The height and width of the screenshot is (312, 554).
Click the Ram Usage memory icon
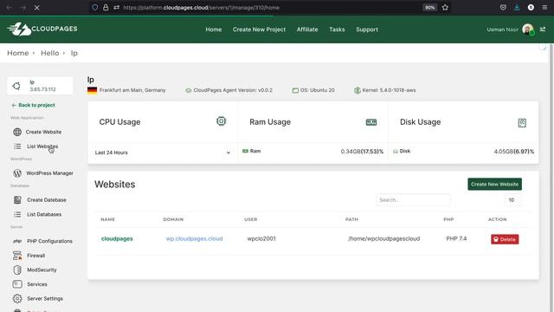(x=371, y=122)
